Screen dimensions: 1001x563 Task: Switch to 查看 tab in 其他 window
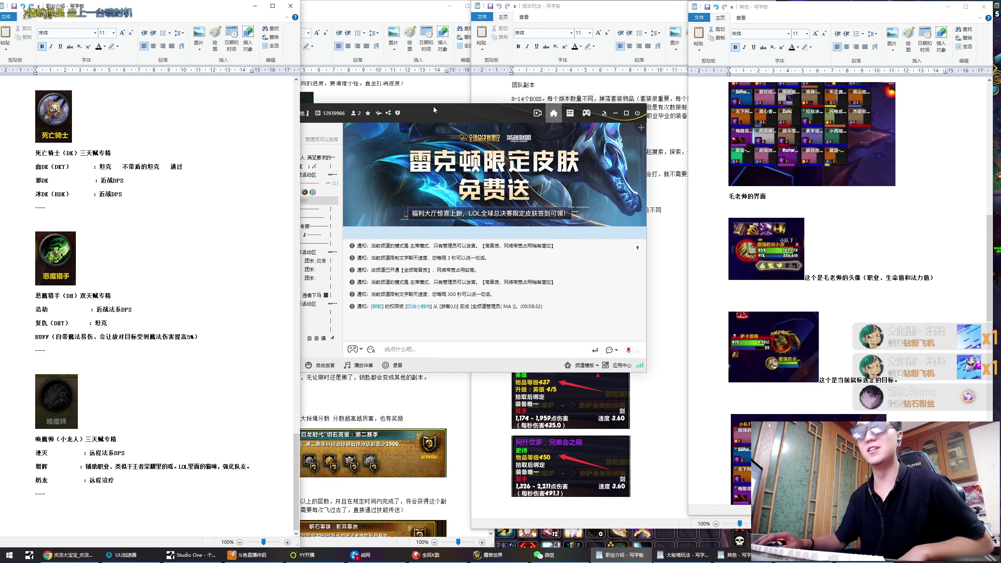point(741,18)
